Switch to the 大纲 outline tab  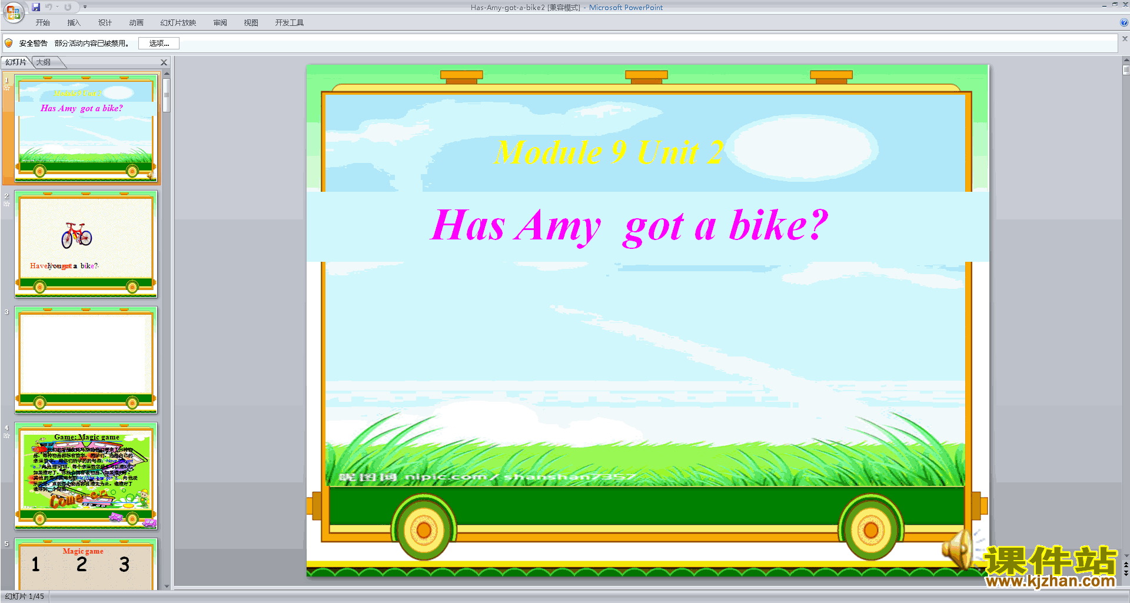[44, 62]
